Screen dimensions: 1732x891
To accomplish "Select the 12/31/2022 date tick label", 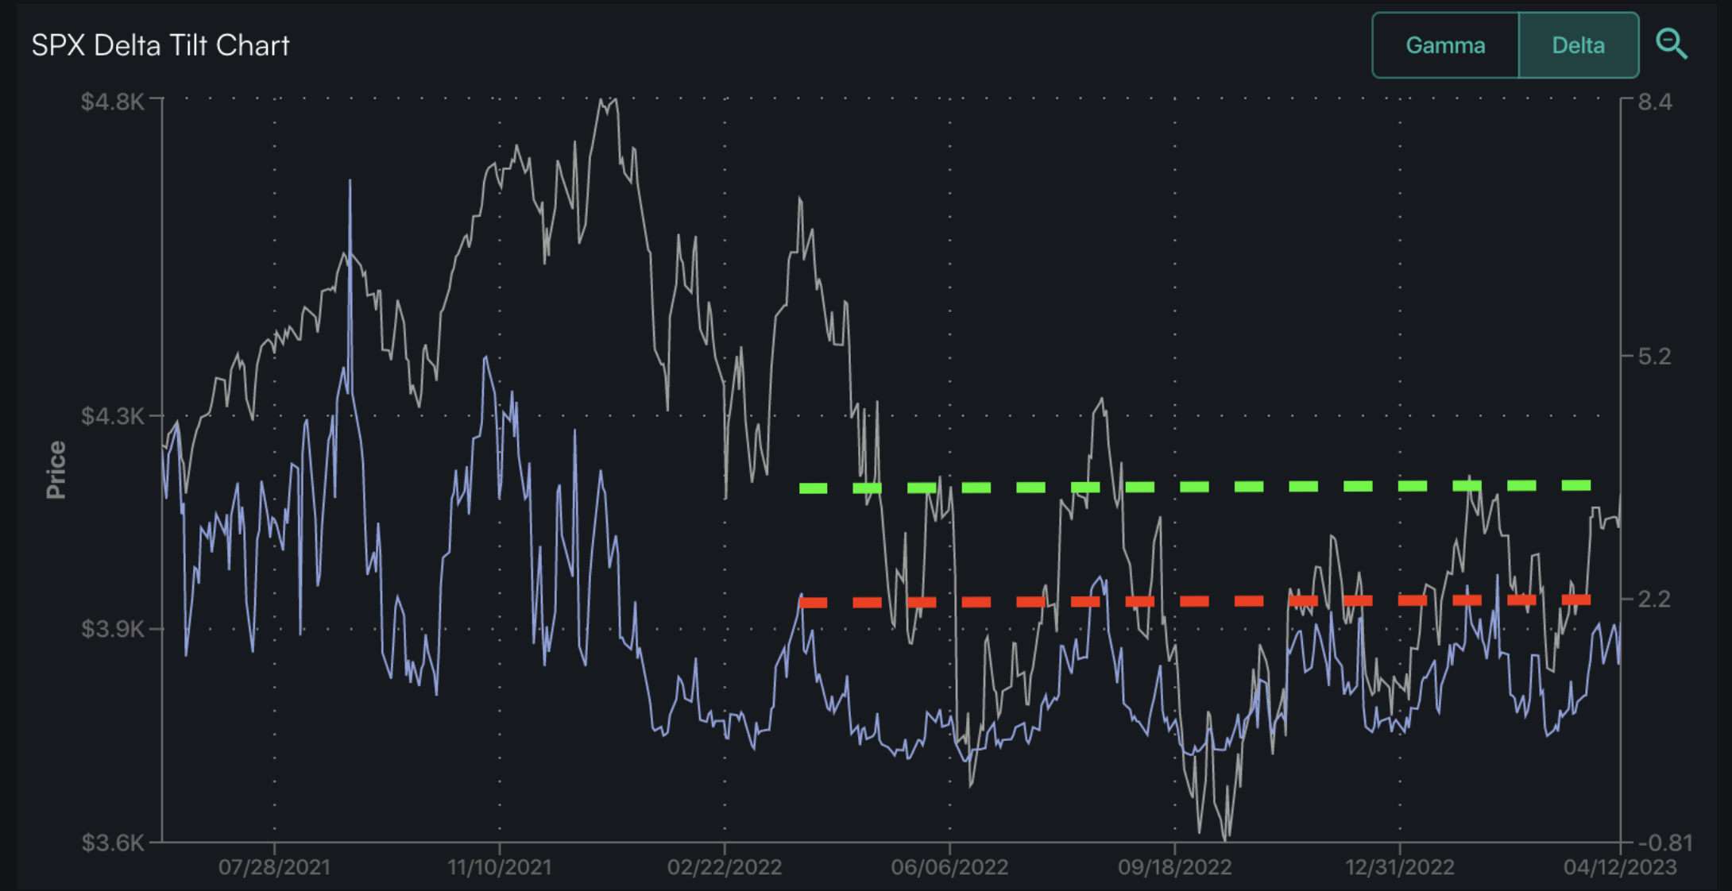I will (x=1400, y=867).
